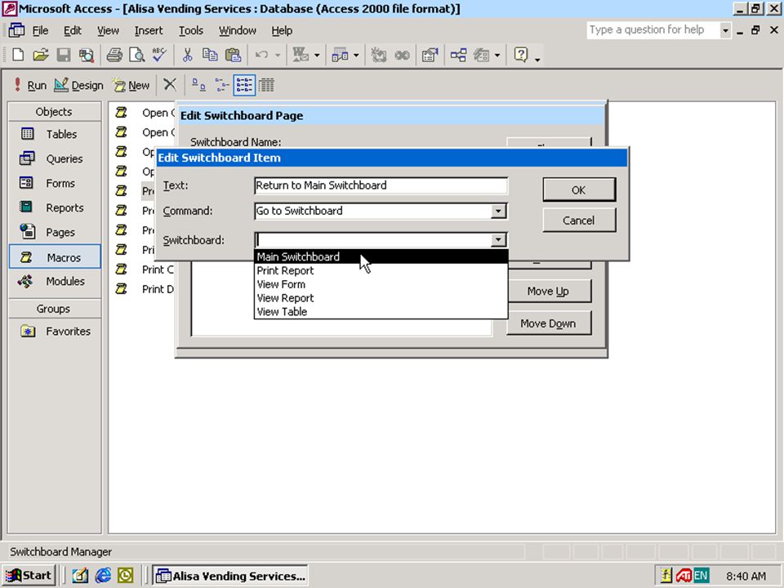
Task: Click the File Search icon
Action: (87, 55)
